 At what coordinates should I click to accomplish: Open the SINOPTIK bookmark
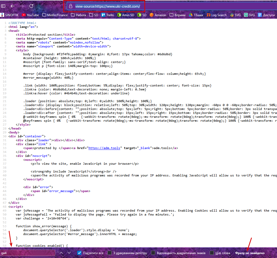click(10, 15)
